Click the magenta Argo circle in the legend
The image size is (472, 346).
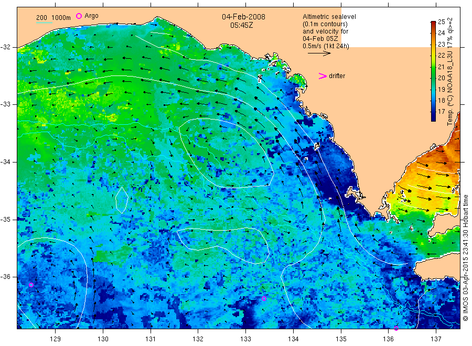point(79,16)
